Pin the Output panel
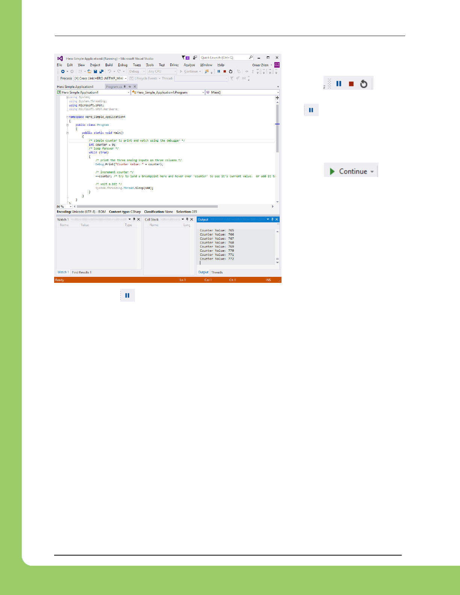Viewport: 460px width, 595px height. tap(272, 219)
